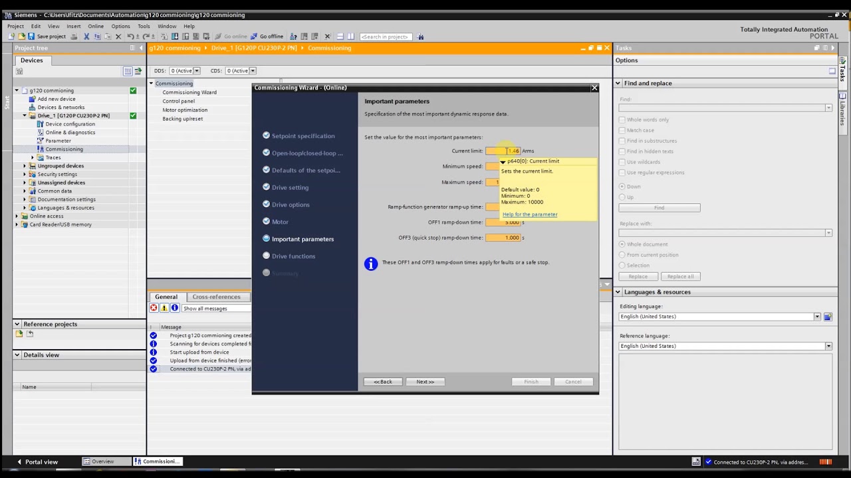Image resolution: width=851 pixels, height=478 pixels.
Task: Open the Options menu
Action: click(120, 27)
